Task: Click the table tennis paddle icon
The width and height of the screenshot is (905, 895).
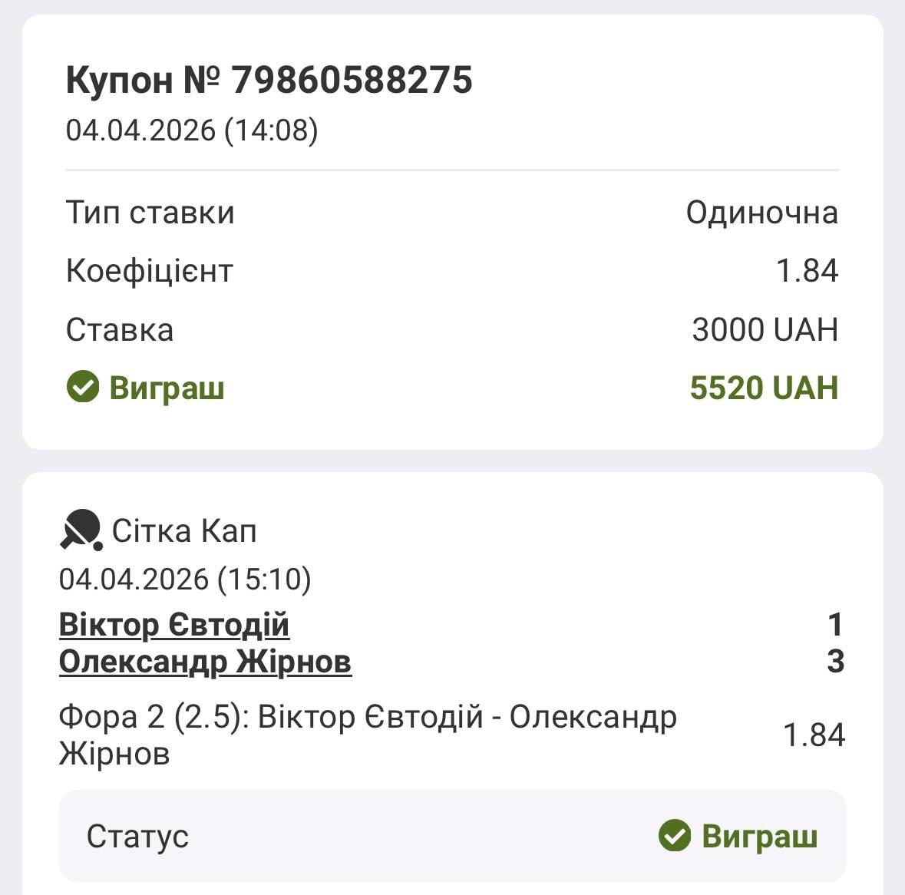Action: (x=81, y=530)
